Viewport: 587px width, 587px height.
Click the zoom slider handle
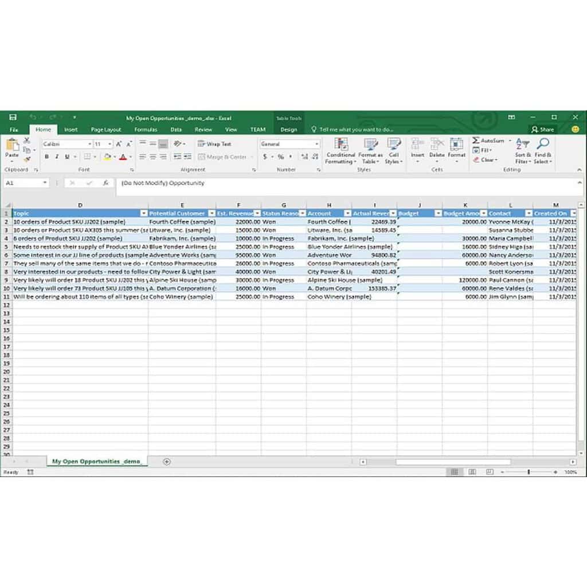coord(529,472)
